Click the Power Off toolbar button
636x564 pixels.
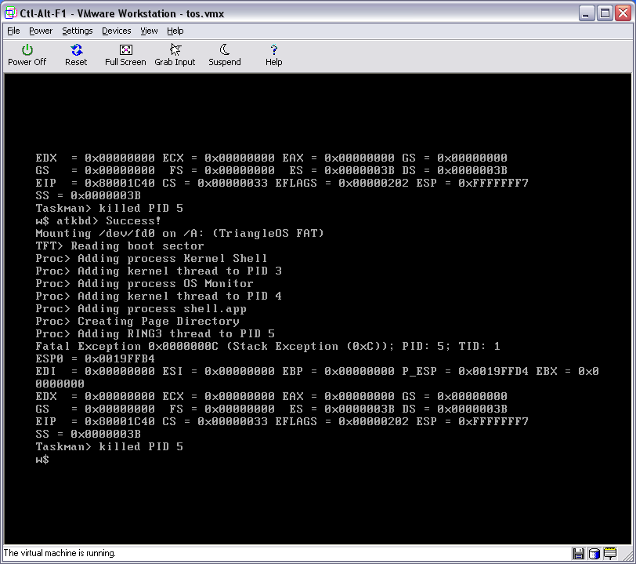click(27, 55)
